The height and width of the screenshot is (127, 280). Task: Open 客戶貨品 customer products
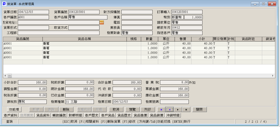tap(108, 115)
